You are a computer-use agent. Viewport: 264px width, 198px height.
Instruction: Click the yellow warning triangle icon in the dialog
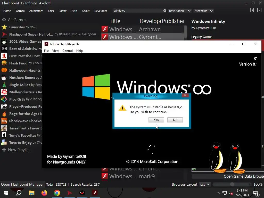pyautogui.click(x=122, y=108)
